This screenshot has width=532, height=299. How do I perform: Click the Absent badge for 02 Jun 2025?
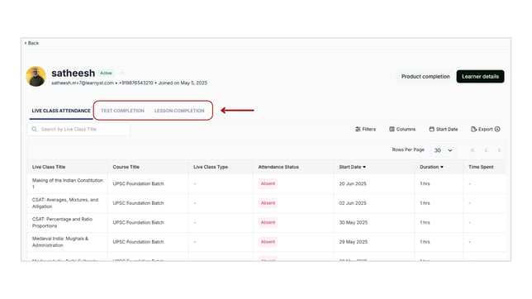point(268,203)
